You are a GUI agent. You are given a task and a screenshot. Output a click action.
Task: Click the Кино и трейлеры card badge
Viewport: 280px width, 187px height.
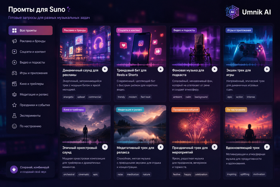[74, 110]
